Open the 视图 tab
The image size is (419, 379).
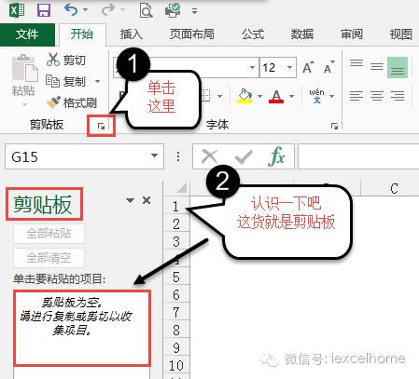(401, 34)
